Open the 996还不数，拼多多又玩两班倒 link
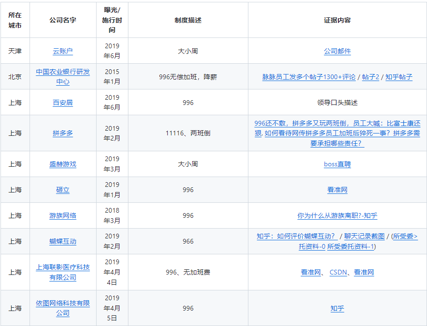427x326 pixels. (x=337, y=128)
